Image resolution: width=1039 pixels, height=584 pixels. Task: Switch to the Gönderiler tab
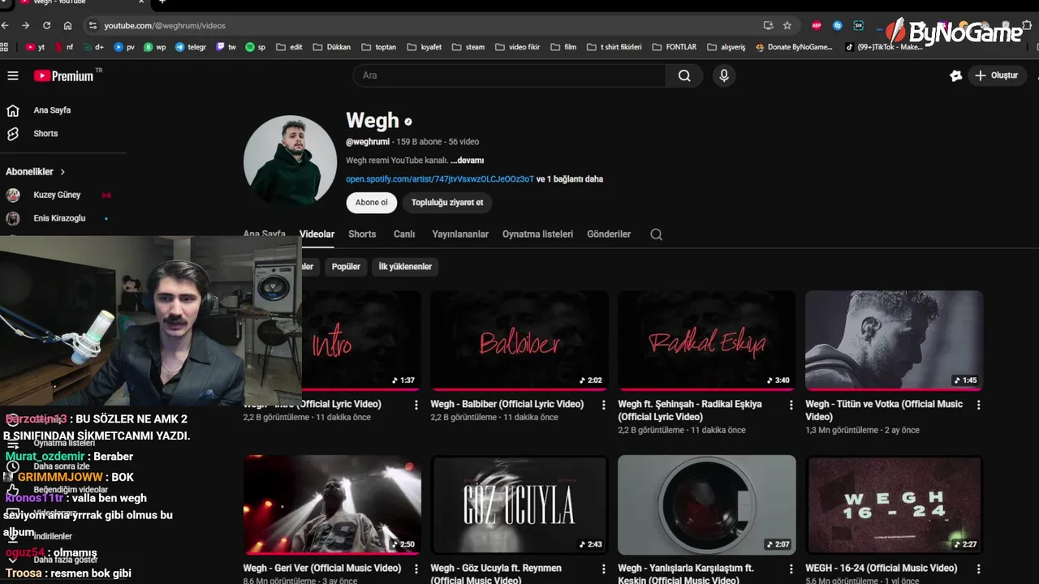(609, 234)
